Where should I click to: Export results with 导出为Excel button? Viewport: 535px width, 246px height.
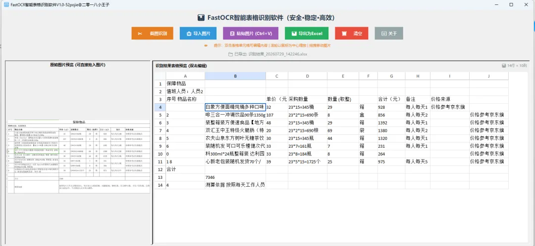307,34
